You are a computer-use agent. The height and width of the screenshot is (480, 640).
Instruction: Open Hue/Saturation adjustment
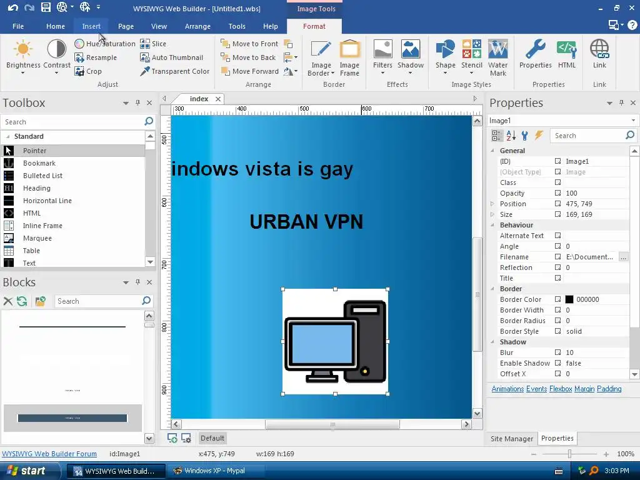tap(105, 44)
